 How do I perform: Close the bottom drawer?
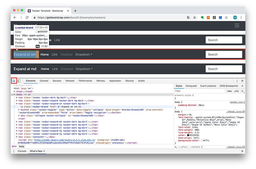coord(242,151)
